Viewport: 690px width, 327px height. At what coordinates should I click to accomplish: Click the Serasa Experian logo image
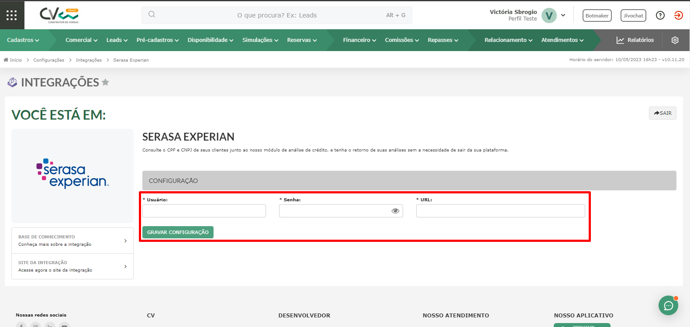pyautogui.click(x=72, y=173)
